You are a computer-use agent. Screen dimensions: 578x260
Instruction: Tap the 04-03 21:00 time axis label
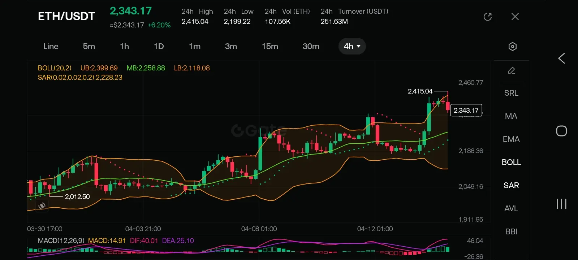pos(143,229)
